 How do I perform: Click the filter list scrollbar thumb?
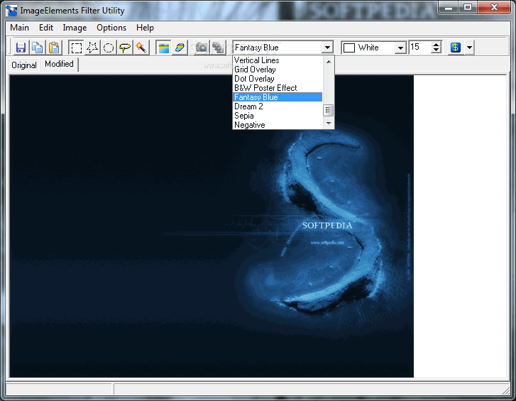(x=328, y=110)
